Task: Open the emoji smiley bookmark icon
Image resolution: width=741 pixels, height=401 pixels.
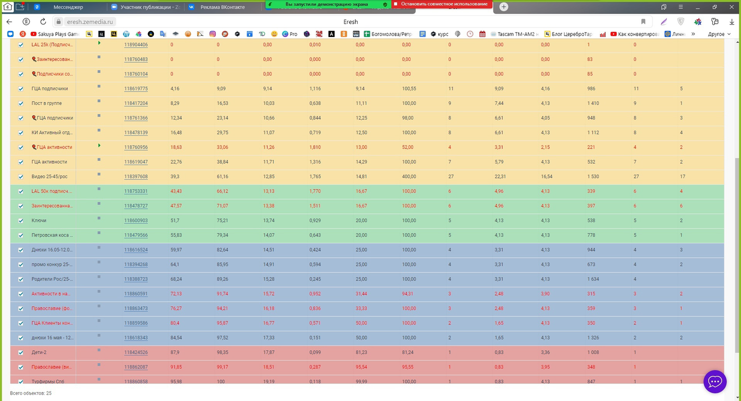Action: pyautogui.click(x=274, y=34)
